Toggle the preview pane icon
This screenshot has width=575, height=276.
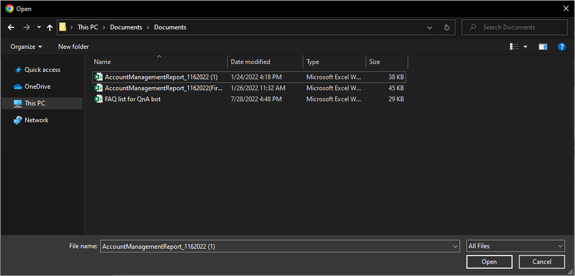point(543,47)
